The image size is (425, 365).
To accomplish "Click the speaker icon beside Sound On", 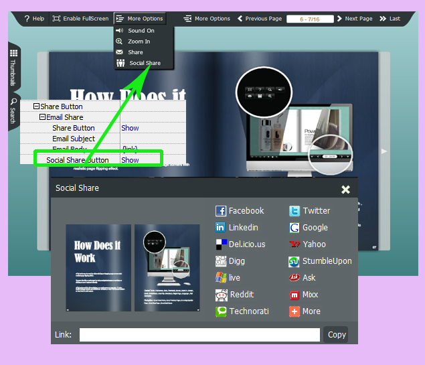I will (120, 30).
